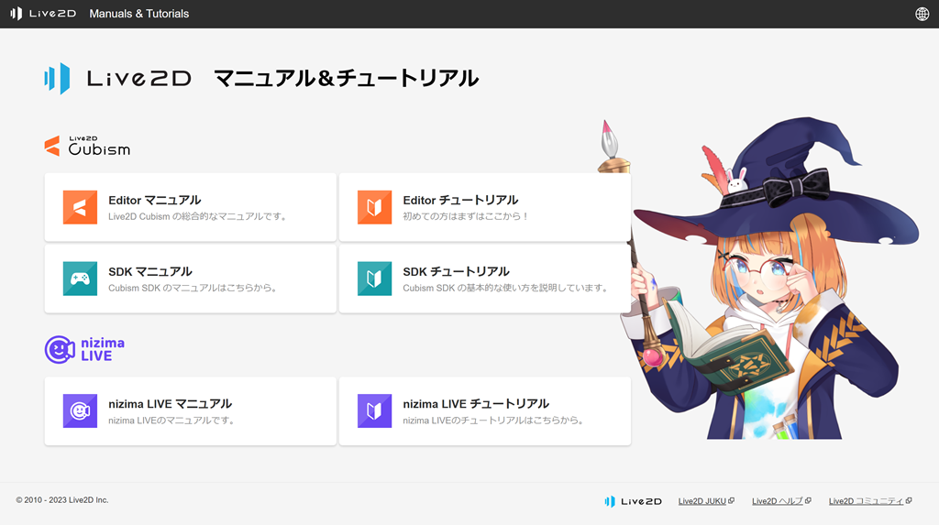Click the external-link icon beside Live2D コミュニティ
The image size is (939, 525).
point(909,500)
